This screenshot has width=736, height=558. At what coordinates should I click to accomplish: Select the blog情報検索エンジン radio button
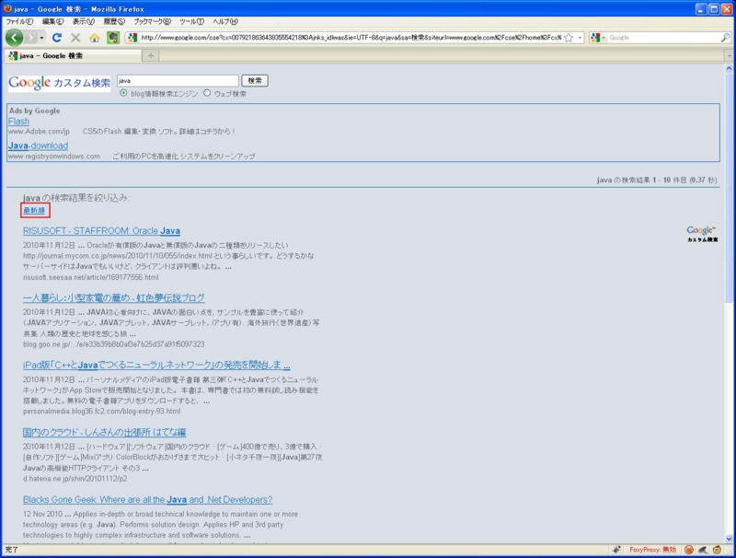tap(123, 93)
